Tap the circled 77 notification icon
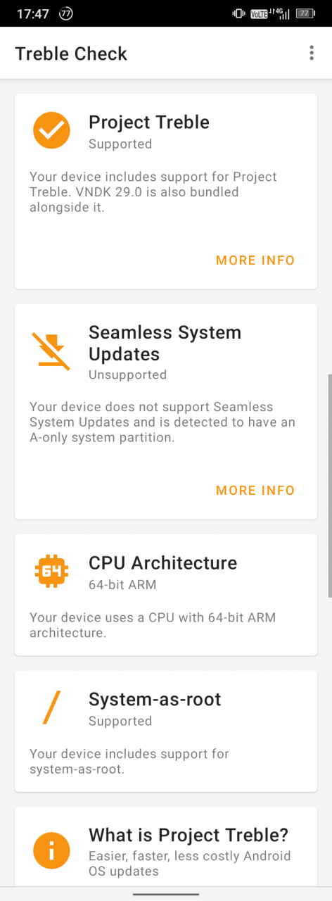332x901 pixels. pyautogui.click(x=66, y=13)
